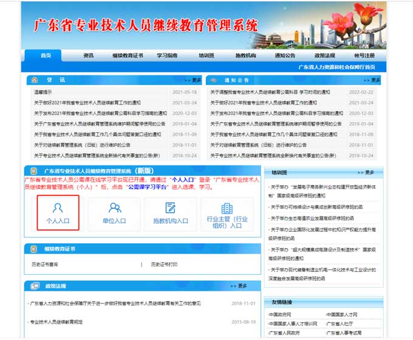Click the document icon beside 继续教育证书 header
This screenshot has width=413, height=340.
(34, 249)
